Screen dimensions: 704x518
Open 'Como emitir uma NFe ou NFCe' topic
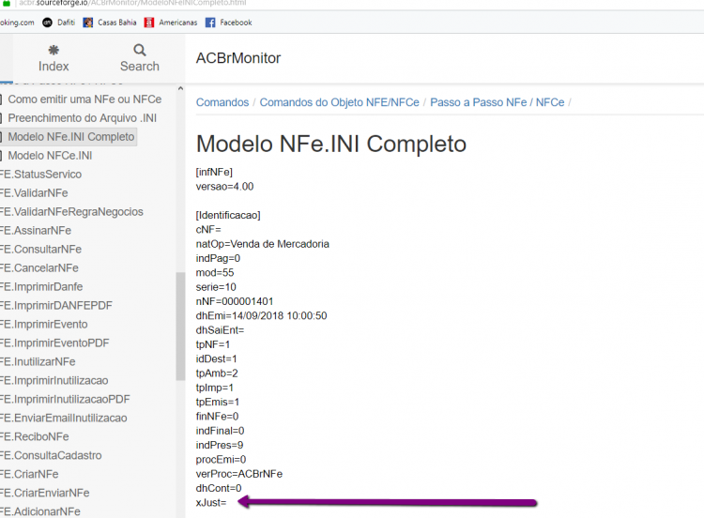(84, 99)
